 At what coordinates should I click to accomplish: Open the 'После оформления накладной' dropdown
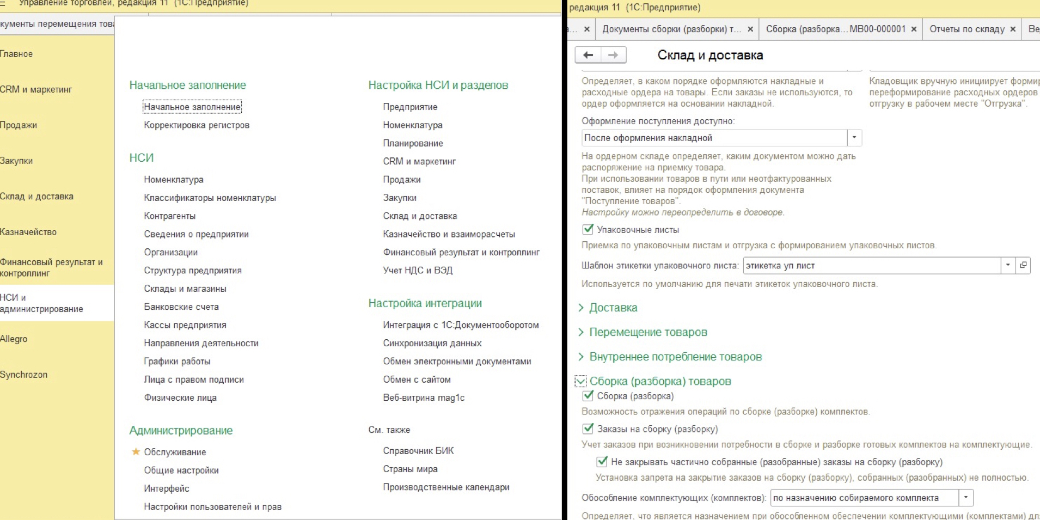(x=854, y=138)
